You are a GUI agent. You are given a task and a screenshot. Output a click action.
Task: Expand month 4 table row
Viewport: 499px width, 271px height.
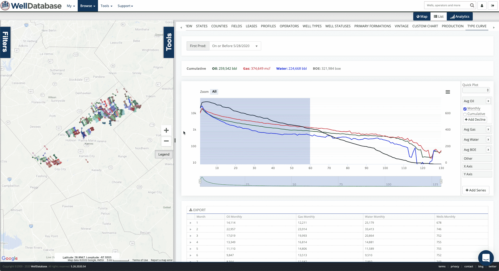[x=191, y=242]
